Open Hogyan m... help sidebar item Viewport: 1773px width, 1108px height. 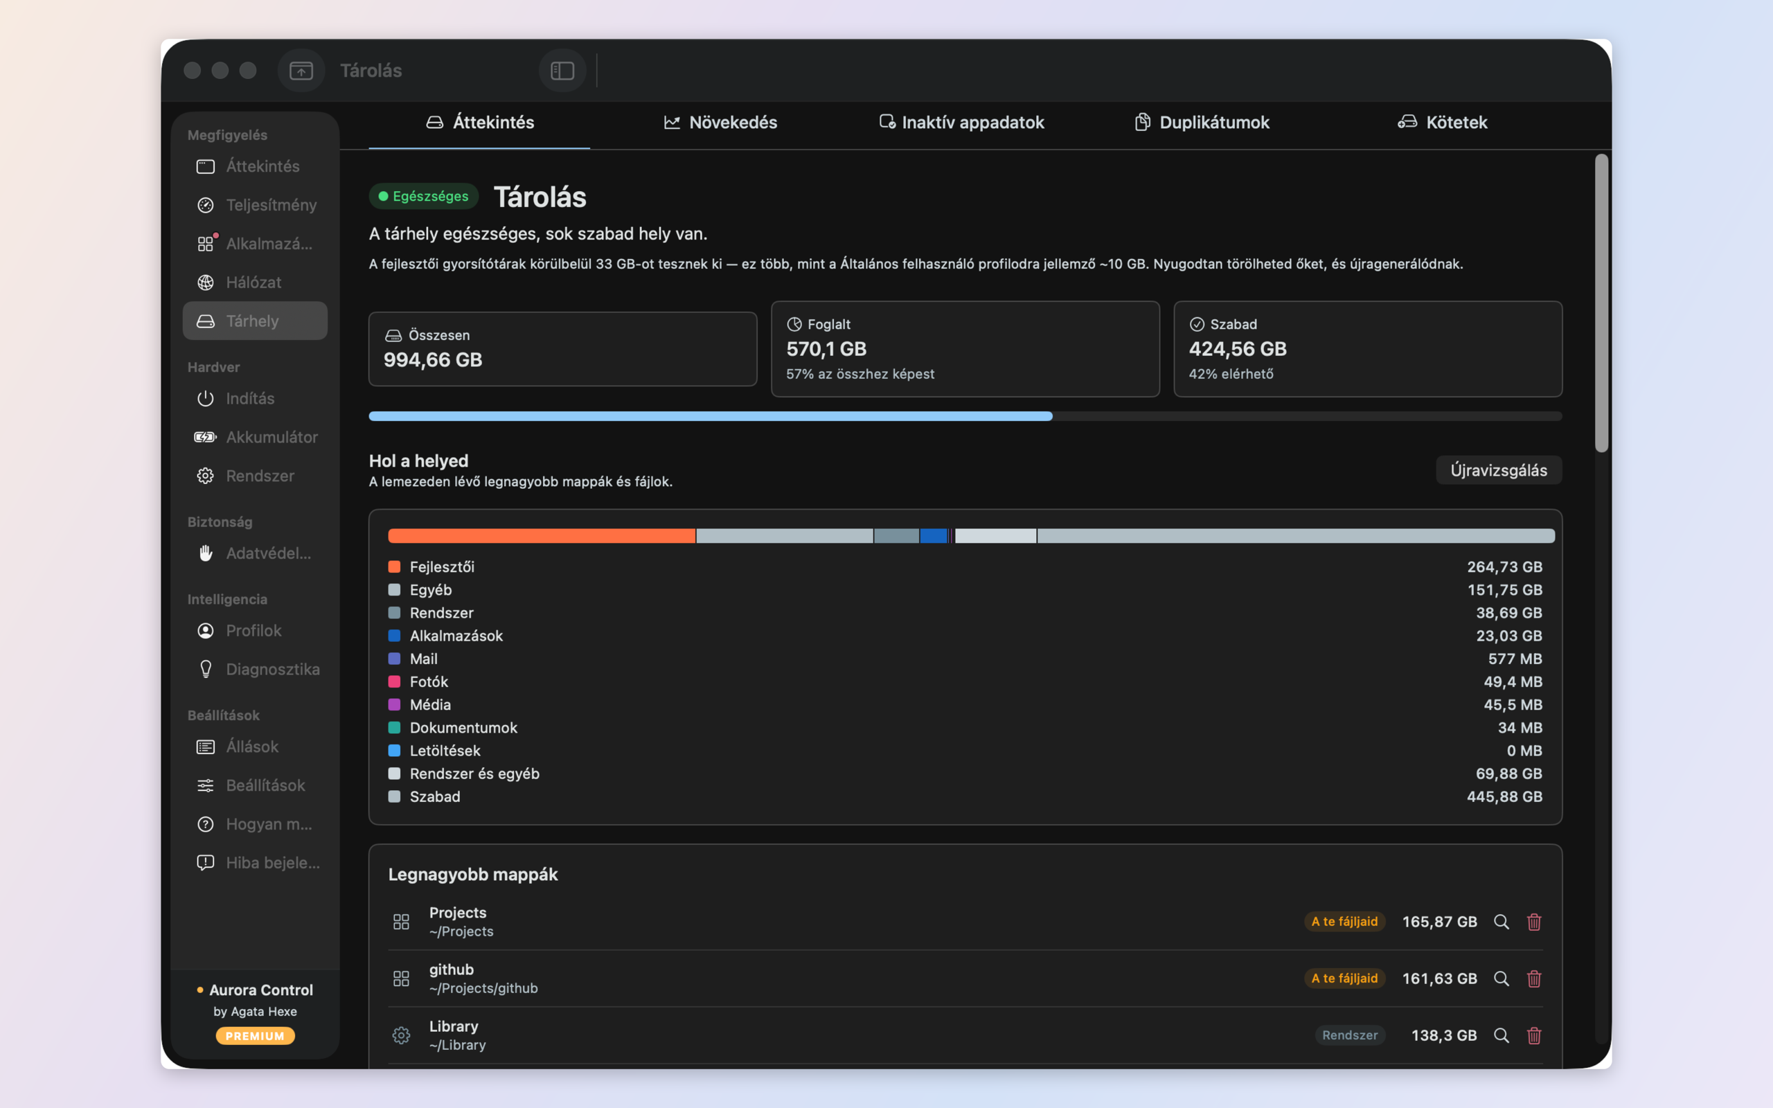(255, 824)
